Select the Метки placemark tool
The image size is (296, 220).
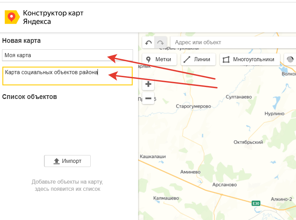tap(159, 59)
